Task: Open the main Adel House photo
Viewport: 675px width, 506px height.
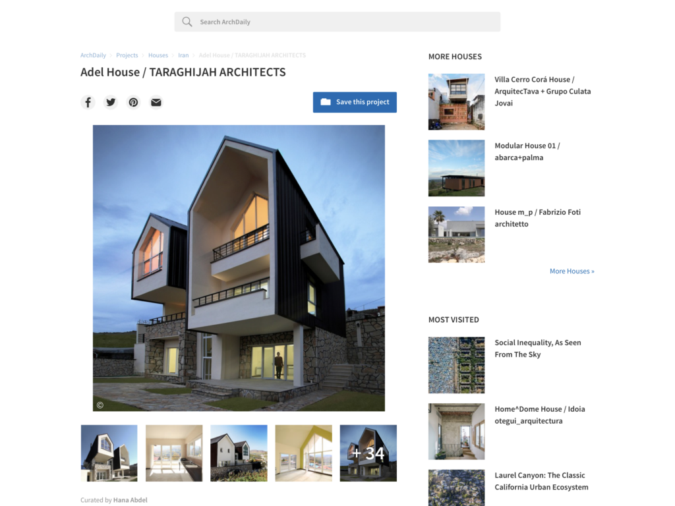Action: click(x=239, y=267)
